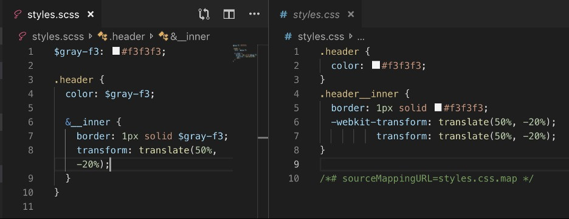
Task: Switch to the styles.scss tab
Action: (x=53, y=15)
